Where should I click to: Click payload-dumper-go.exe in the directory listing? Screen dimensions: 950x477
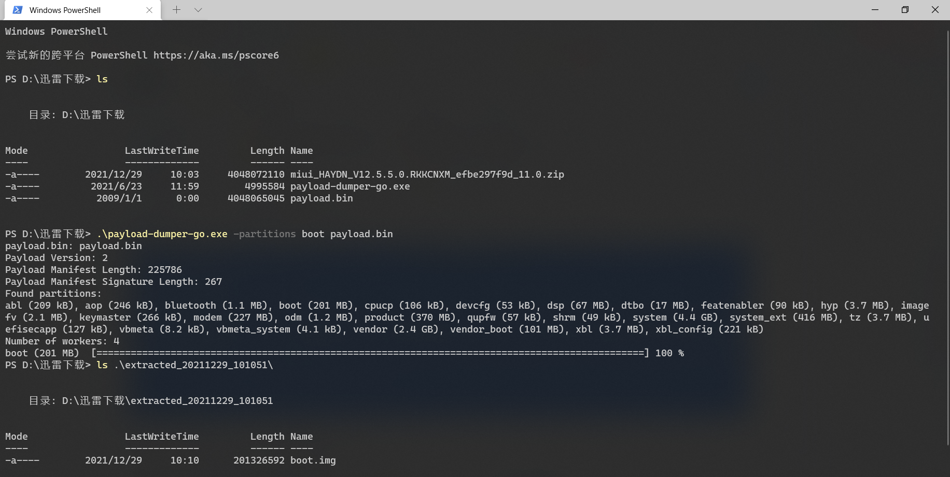click(350, 186)
